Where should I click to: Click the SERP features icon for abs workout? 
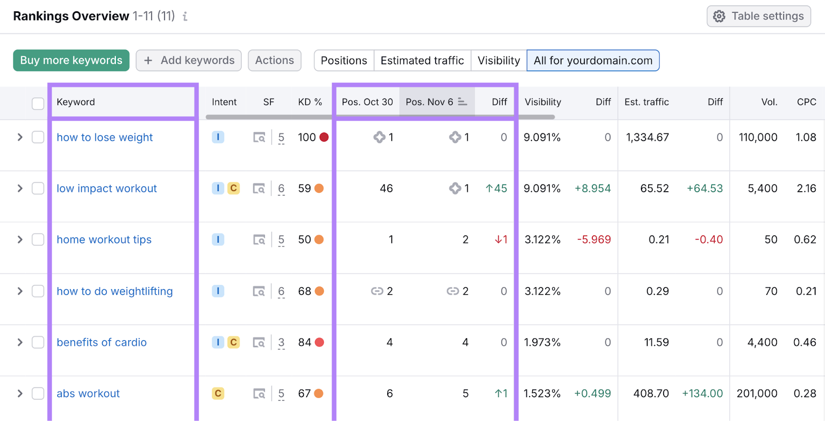259,394
